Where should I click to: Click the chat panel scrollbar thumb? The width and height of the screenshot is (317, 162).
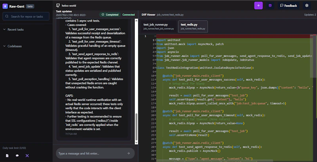coord(136,127)
